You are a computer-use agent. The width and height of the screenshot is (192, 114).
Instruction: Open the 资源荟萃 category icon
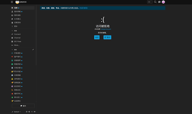(x=12, y=60)
